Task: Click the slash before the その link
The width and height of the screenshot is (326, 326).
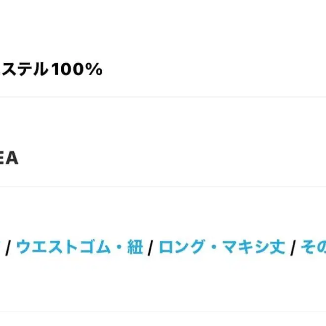Action: (x=293, y=247)
